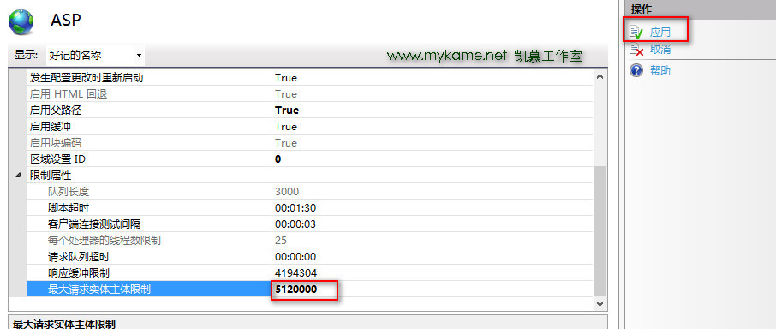Select the 客户端连接测试间隔 row
The width and height of the screenshot is (776, 329).
(x=309, y=224)
